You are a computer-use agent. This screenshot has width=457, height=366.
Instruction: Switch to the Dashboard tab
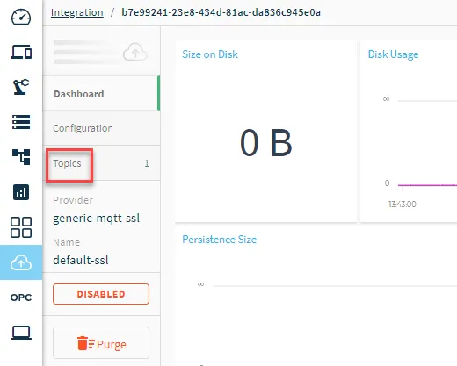click(x=101, y=94)
